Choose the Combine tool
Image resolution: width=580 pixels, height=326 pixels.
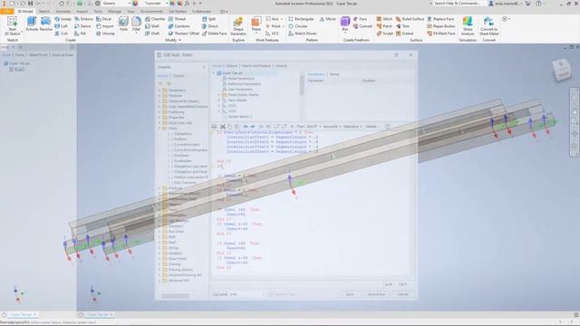pyautogui.click(x=179, y=26)
